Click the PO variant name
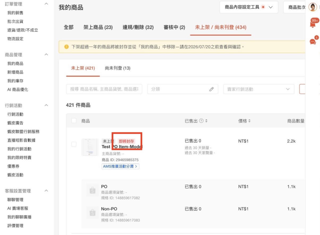Screen dimensions: 320x235 point(104,187)
